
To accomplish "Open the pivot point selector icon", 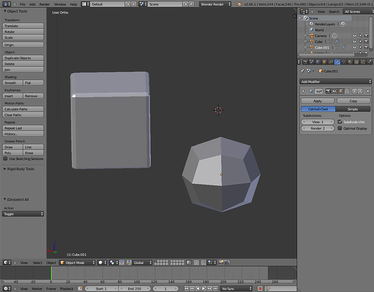I will click(x=113, y=262).
